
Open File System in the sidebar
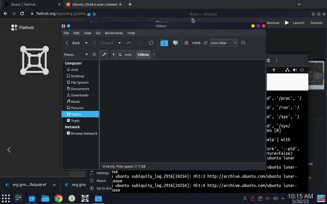click(80, 82)
